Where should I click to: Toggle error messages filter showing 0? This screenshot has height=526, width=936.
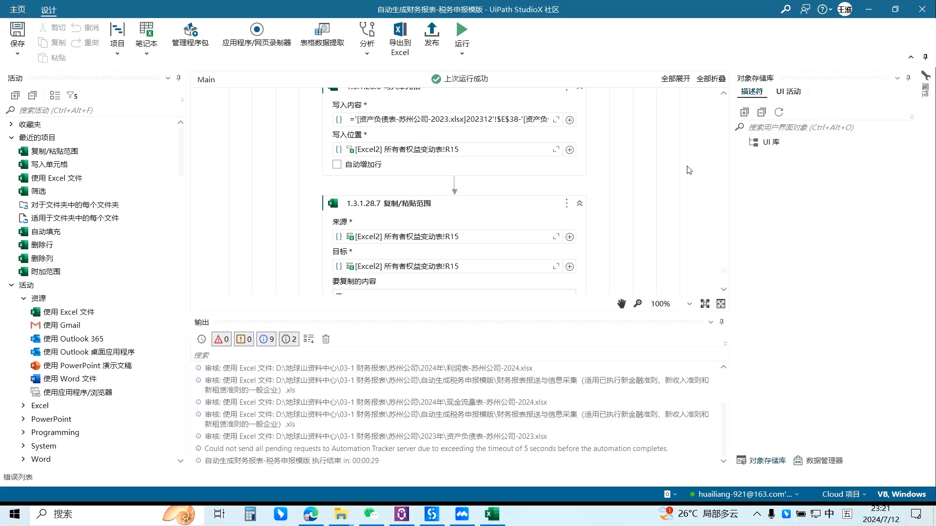221,339
